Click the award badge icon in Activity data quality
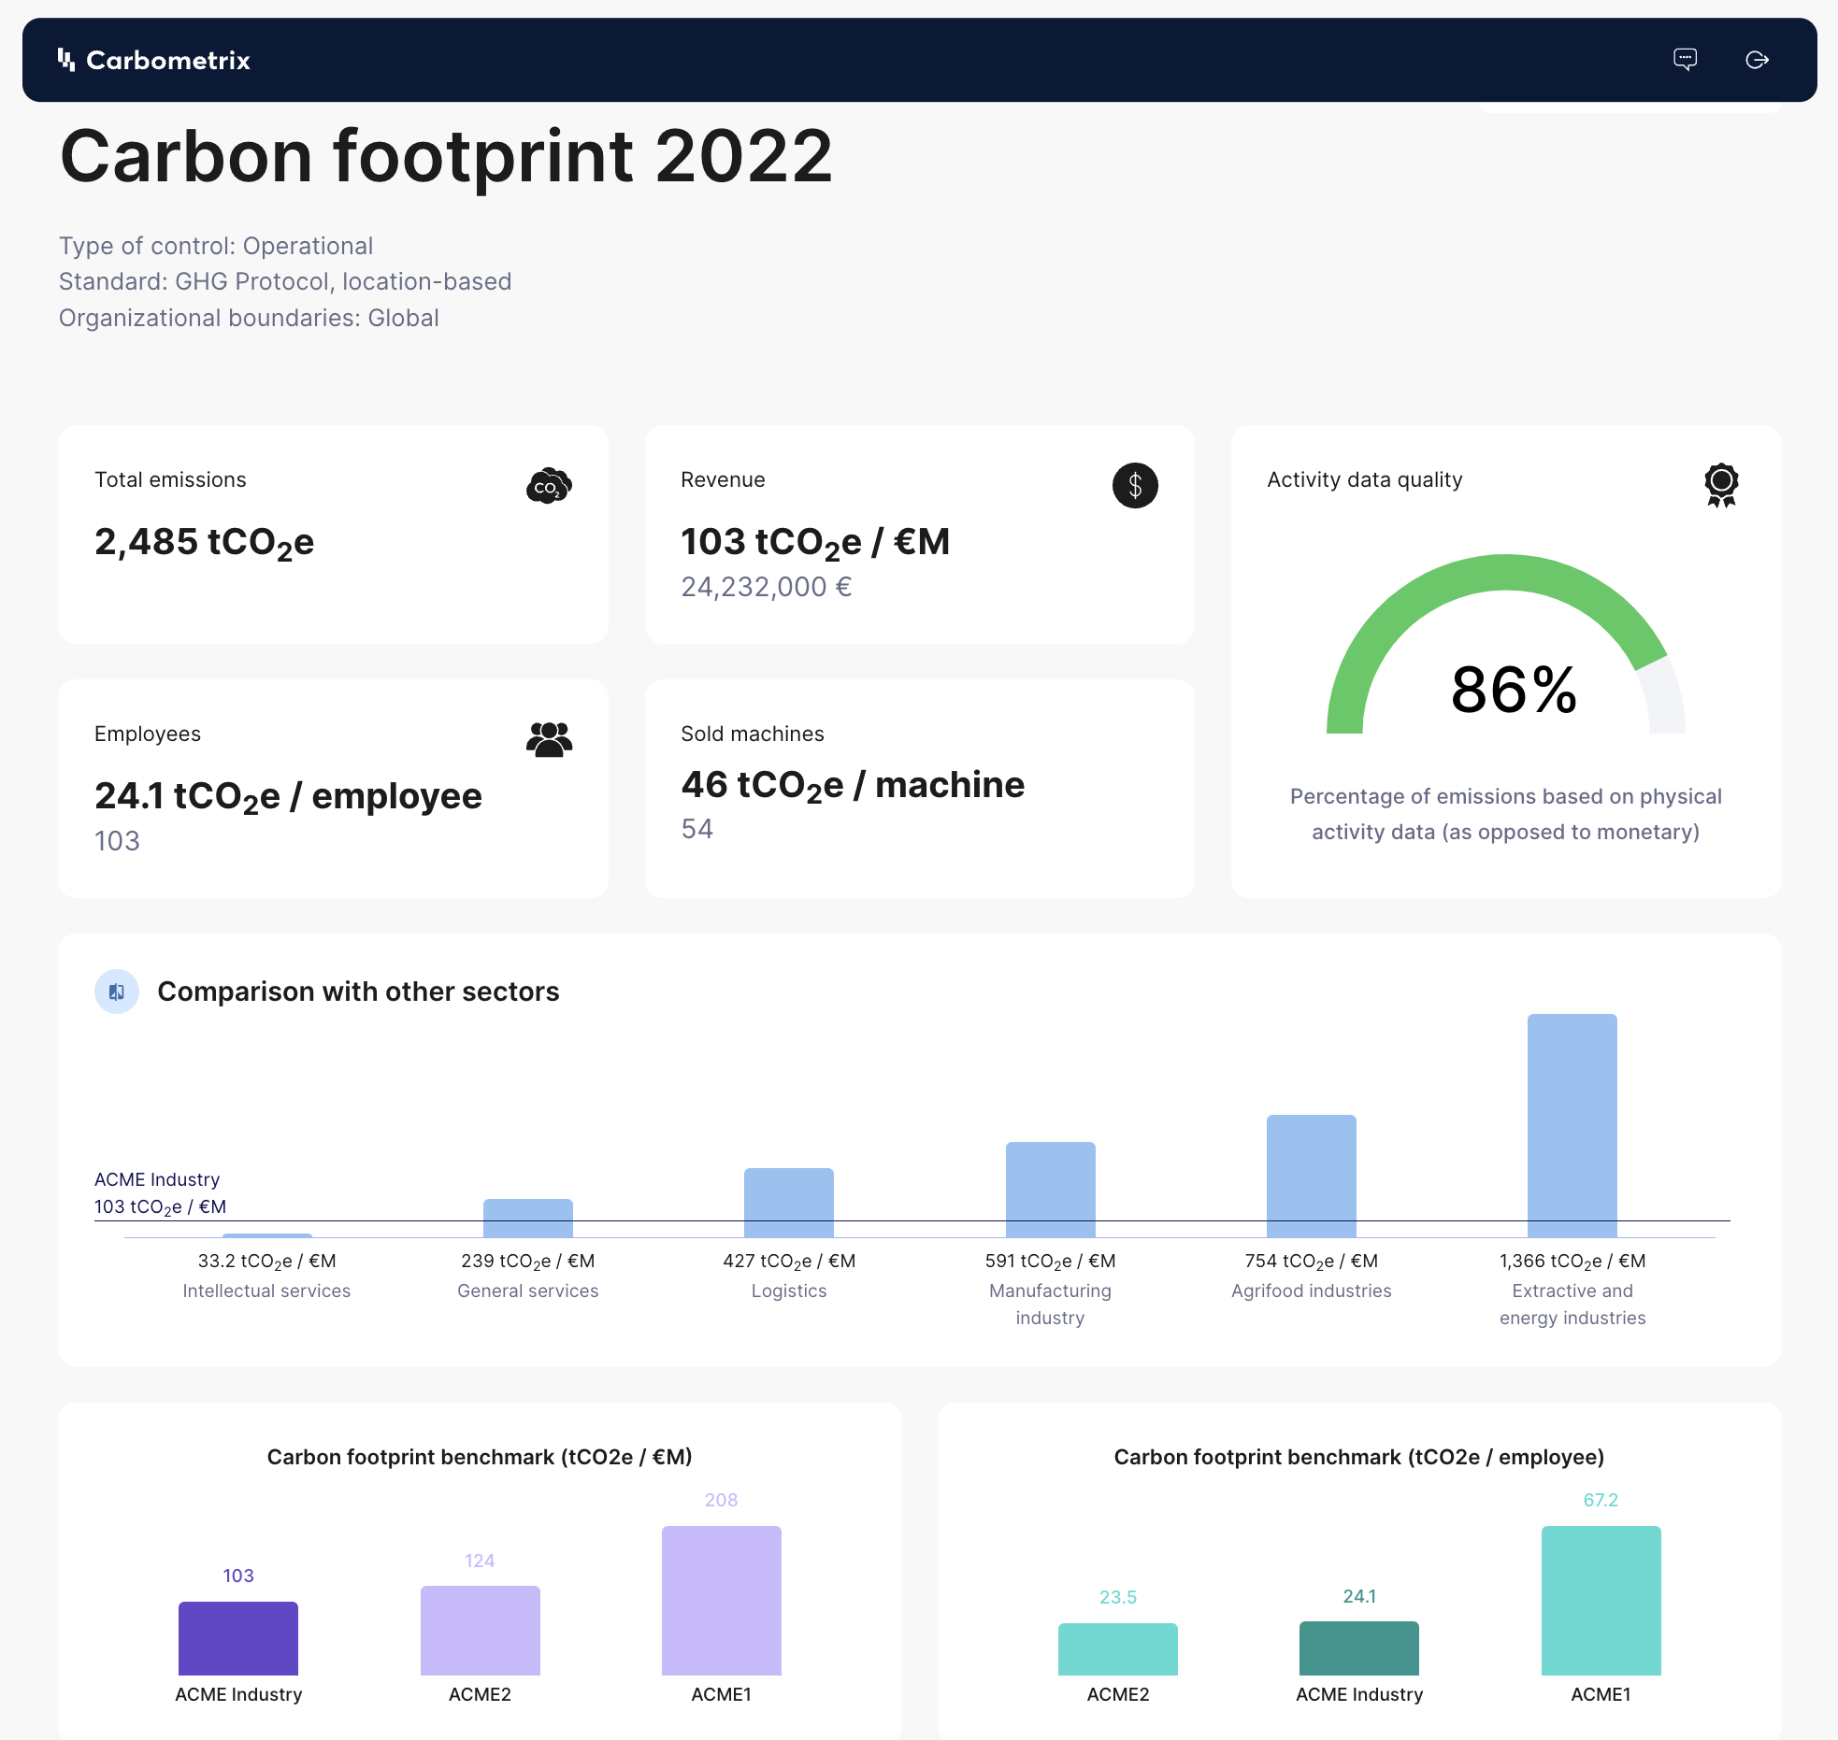 (1721, 485)
